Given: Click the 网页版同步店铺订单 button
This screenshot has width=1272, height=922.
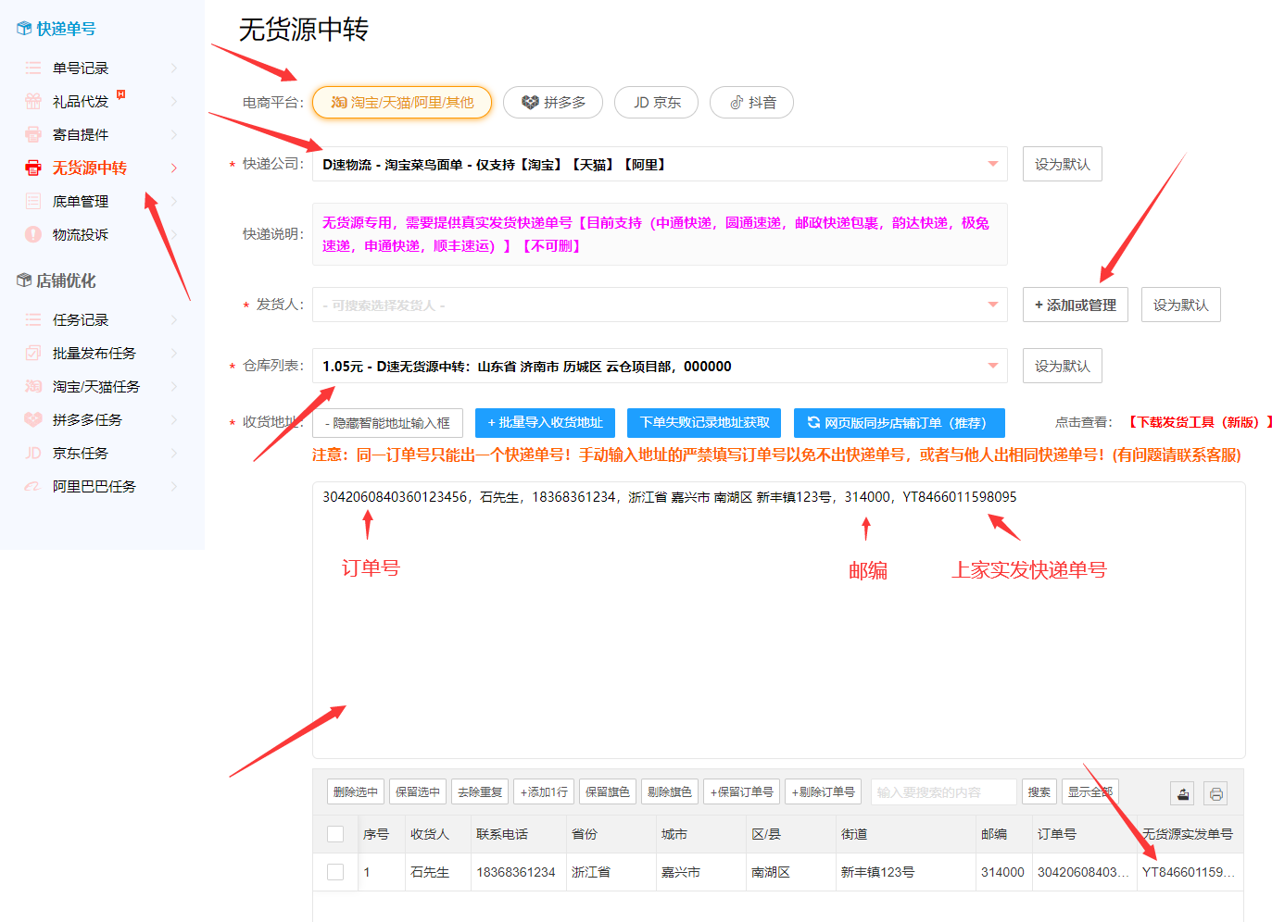Looking at the screenshot, I should (899, 422).
